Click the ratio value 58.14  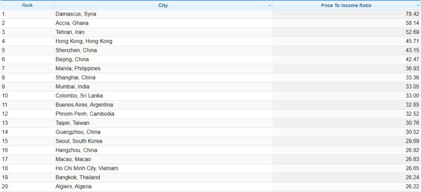tap(412, 23)
